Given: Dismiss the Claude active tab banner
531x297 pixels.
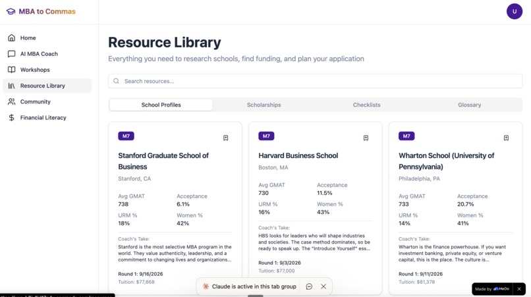Looking at the screenshot, I should pyautogui.click(x=323, y=286).
